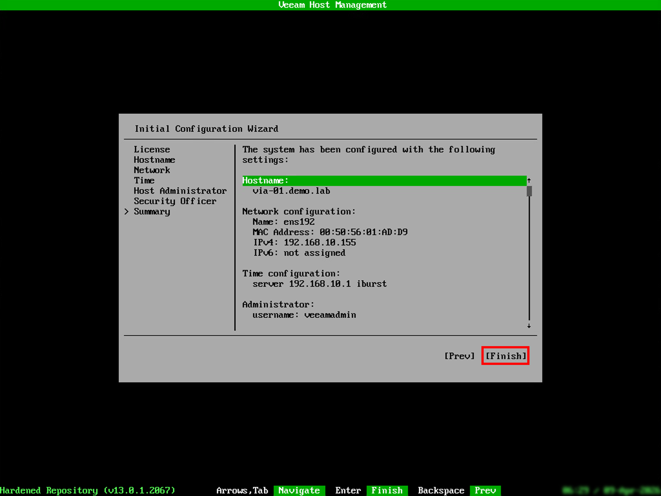Select Host Administrator in the sidebar
Image resolution: width=661 pixels, height=496 pixels.
180,191
